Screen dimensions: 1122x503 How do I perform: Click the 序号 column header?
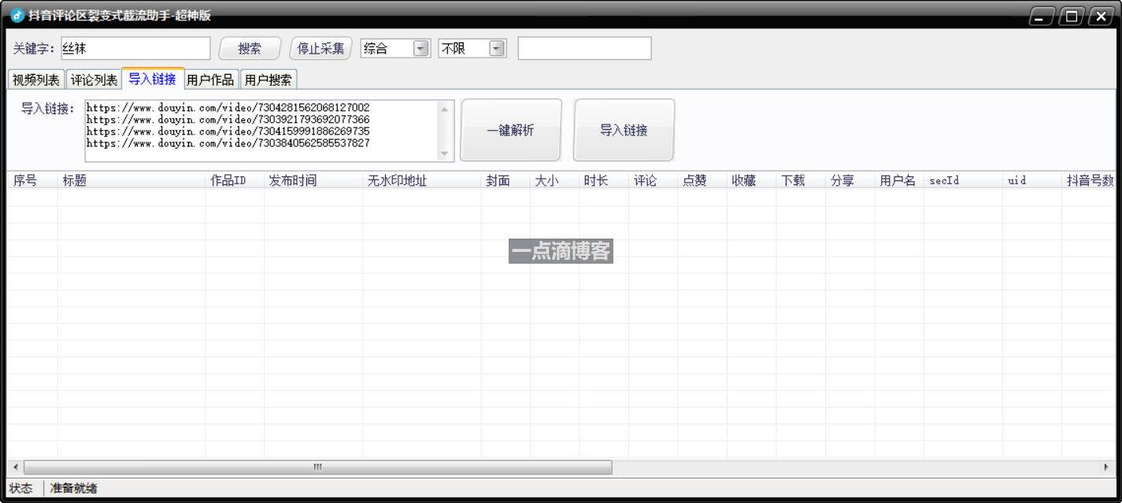pyautogui.click(x=32, y=180)
